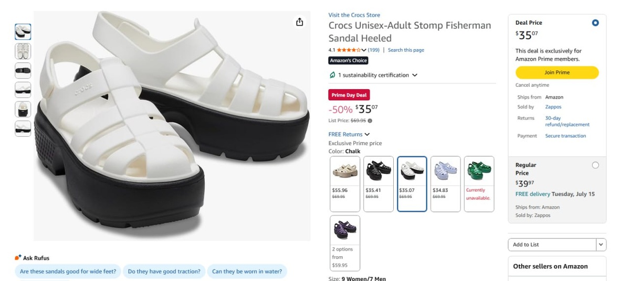The height and width of the screenshot is (281, 630).
Task: Open the Add to List dropdown arrow
Action: pos(601,245)
